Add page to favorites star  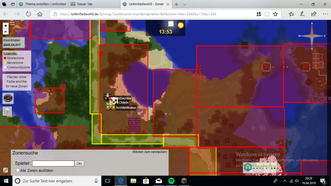tap(275, 14)
